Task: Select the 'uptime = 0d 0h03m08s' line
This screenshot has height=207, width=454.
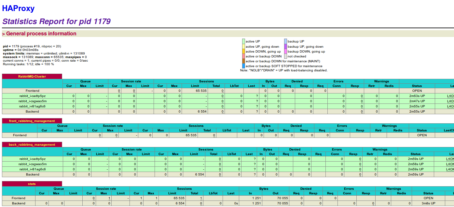Action: pyautogui.click(x=21, y=50)
